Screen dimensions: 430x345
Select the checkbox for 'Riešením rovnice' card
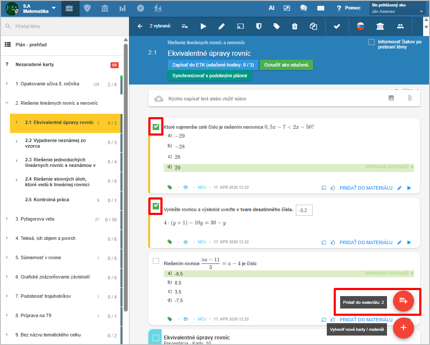(x=156, y=261)
